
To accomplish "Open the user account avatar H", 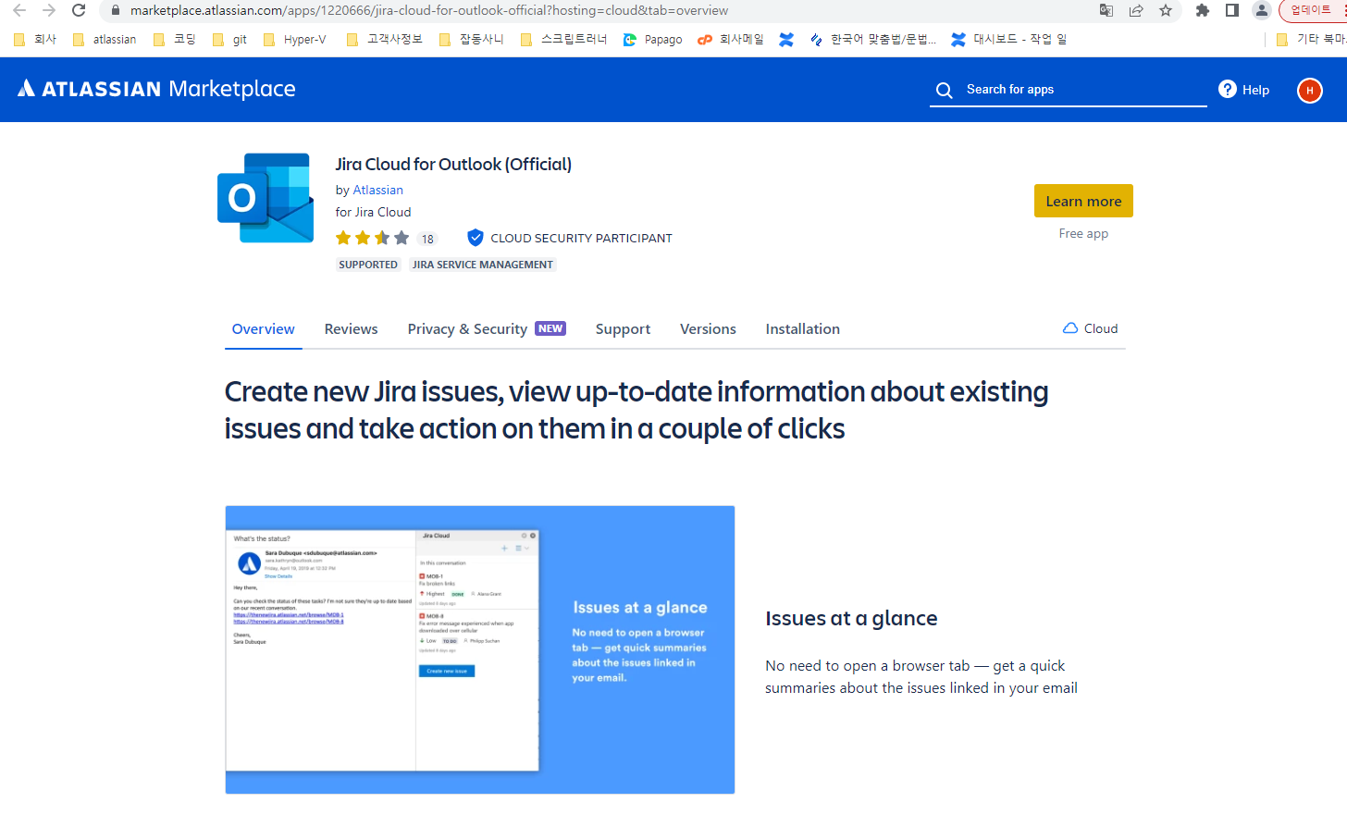I will click(x=1309, y=90).
